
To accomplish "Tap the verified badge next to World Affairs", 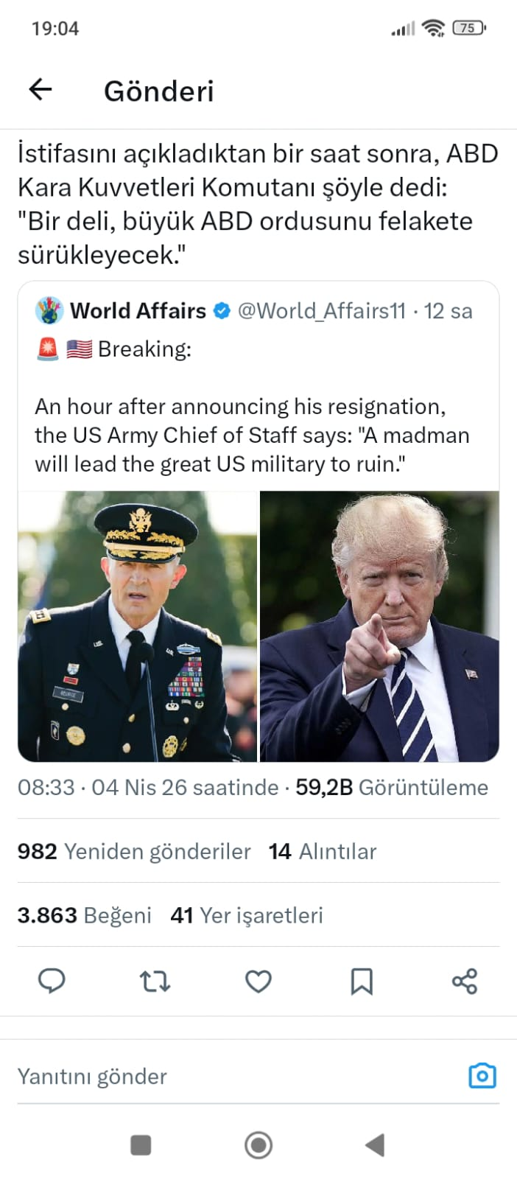I will tap(222, 311).
